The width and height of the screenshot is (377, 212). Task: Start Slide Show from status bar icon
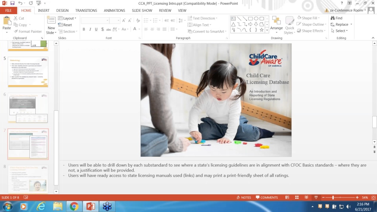click(x=316, y=197)
